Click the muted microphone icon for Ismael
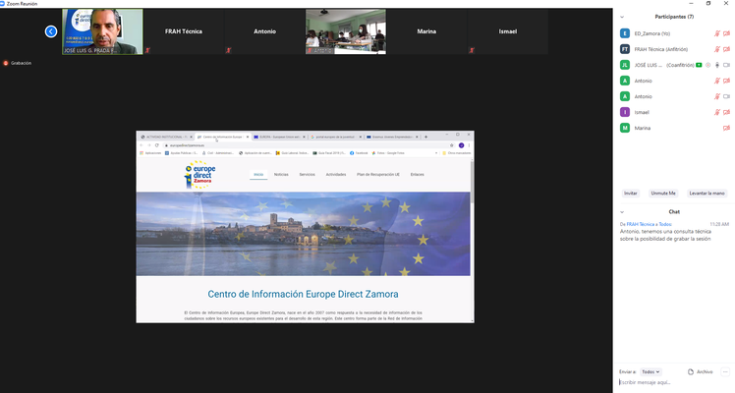 (x=716, y=112)
